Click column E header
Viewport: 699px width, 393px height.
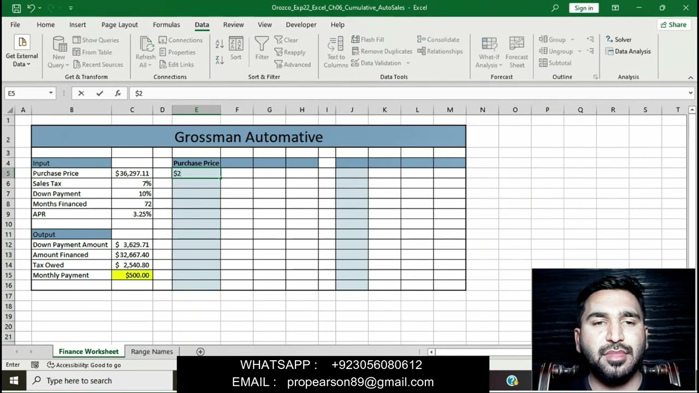click(x=197, y=110)
